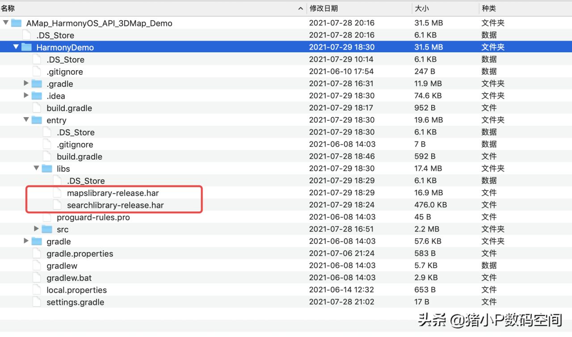Select local.properties file name
The width and height of the screenshot is (572, 337).
76,290
